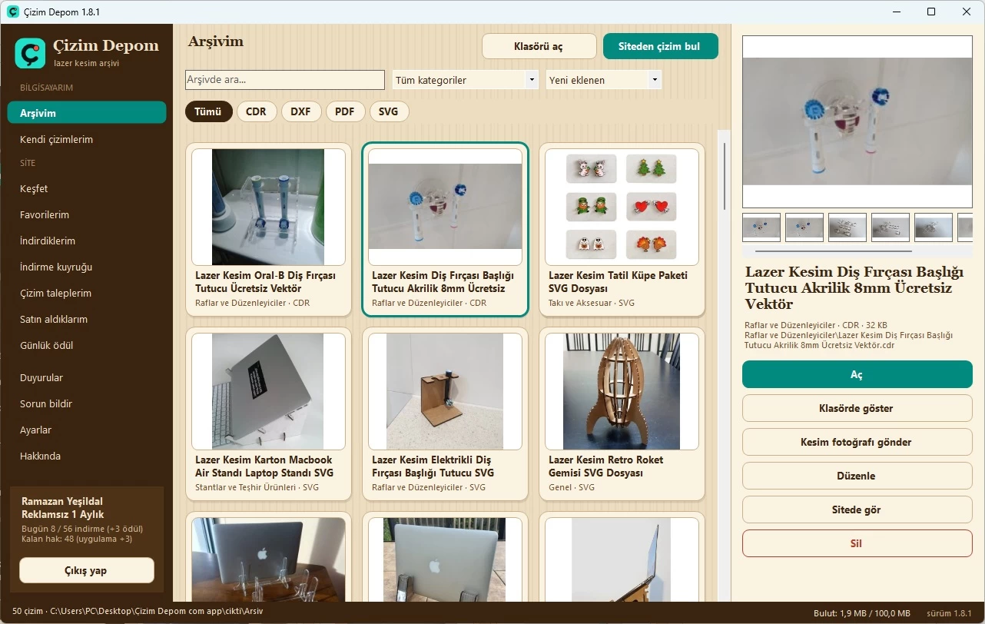This screenshot has height=624, width=985.
Task: Open the Oral-B Diş Fırçası Tutucu card
Action: click(268, 229)
